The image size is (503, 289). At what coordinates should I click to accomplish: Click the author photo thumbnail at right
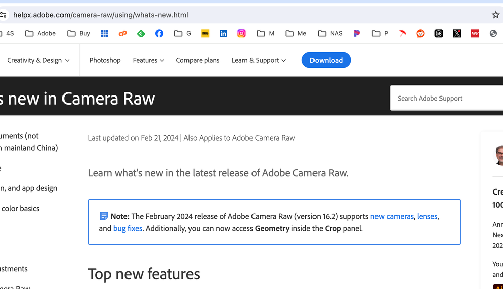coord(499,155)
